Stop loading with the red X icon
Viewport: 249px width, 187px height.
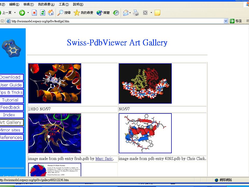pos(34,13)
